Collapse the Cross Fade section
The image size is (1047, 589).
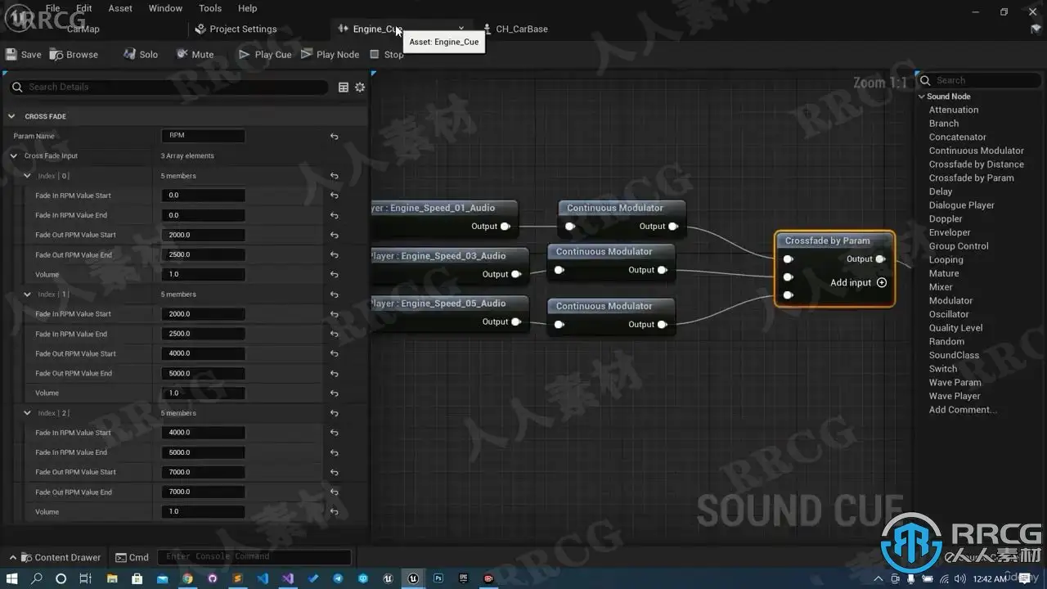point(12,116)
